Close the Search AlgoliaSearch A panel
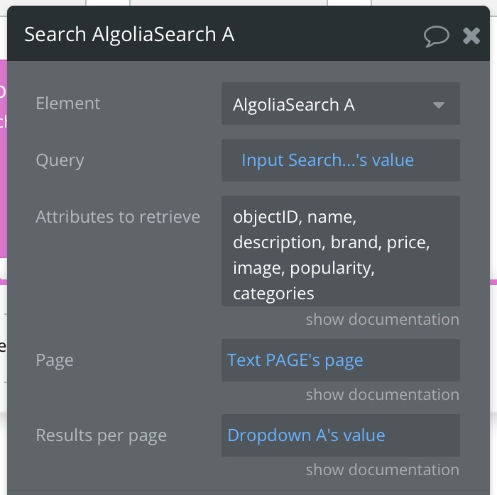Screen dimensions: 497x495 pyautogui.click(x=471, y=35)
